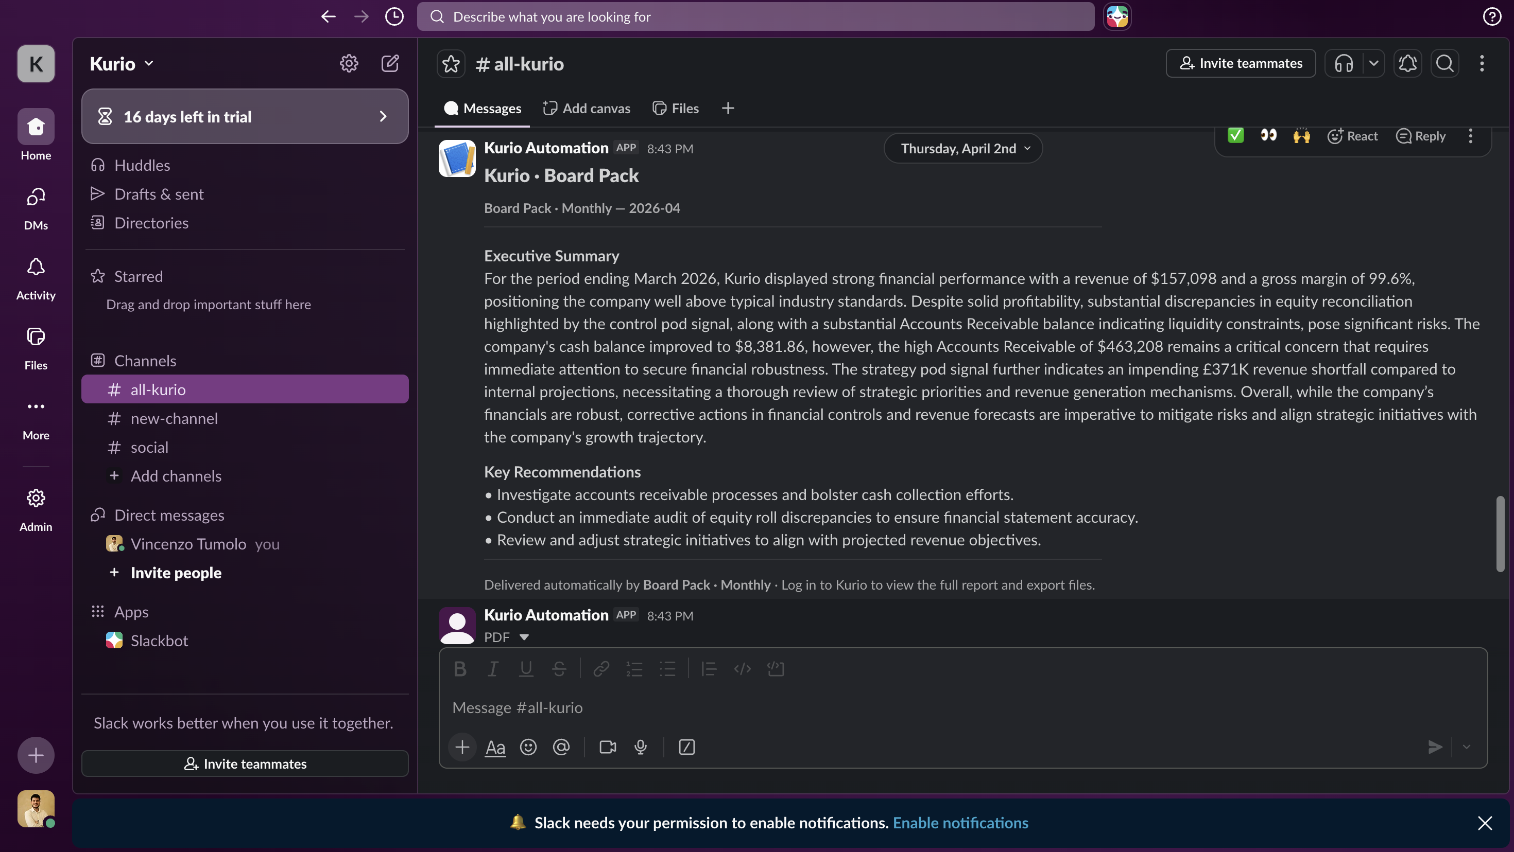React with white check mark emoji
Image resolution: width=1514 pixels, height=852 pixels.
coord(1235,136)
